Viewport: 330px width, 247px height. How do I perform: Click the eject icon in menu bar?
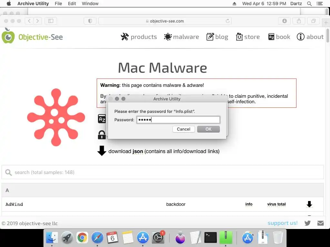[x=234, y=4]
